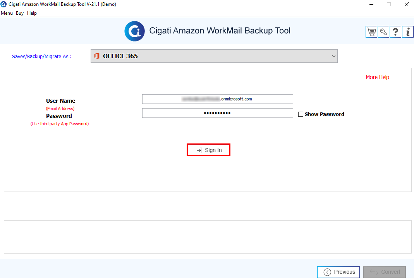
Task: Enable the Show Password checkbox
Action: tap(301, 114)
